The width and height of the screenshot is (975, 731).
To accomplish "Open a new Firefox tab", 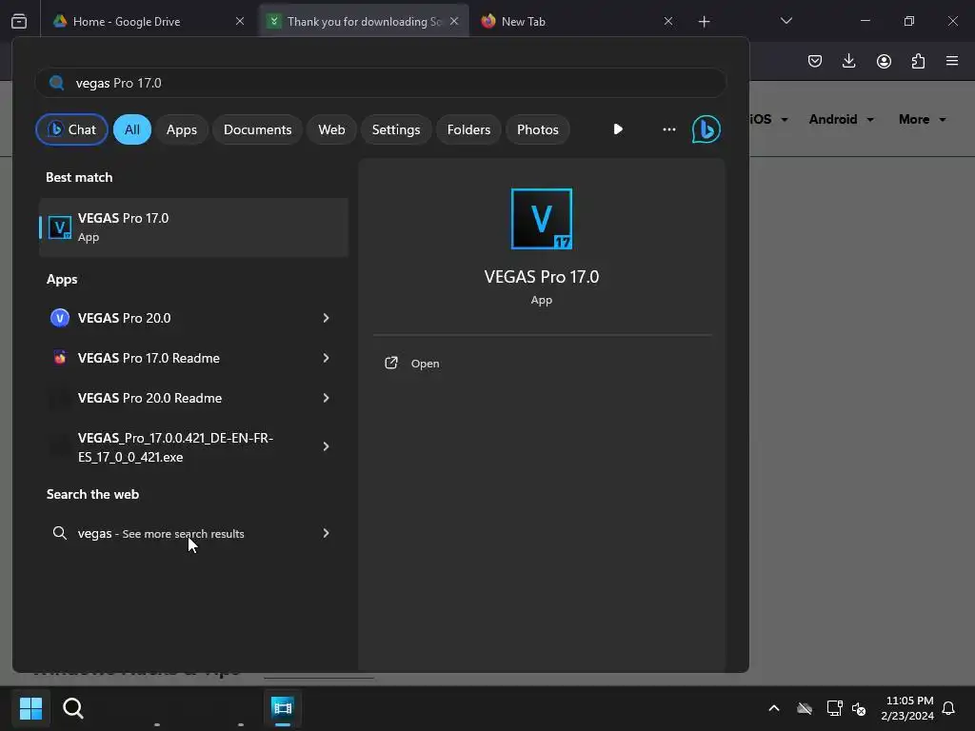I will click(x=704, y=22).
